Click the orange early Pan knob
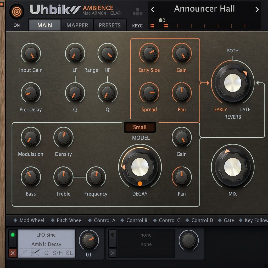 (182, 93)
